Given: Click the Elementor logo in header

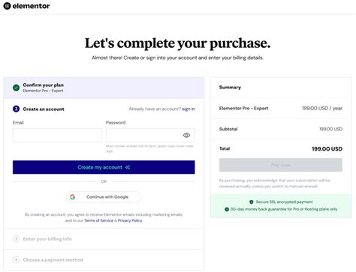Looking at the screenshot, I should coord(27,6).
